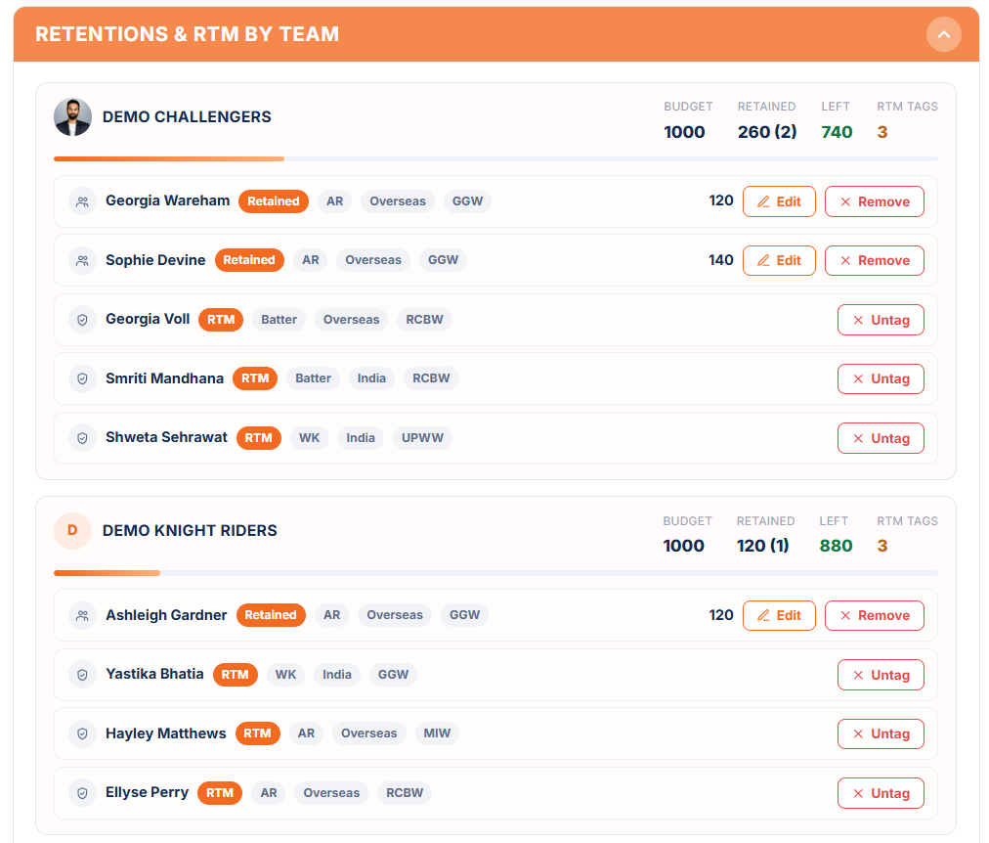The height and width of the screenshot is (843, 989).
Task: Untag Smriti Mandhana's RTM
Action: [x=881, y=378]
